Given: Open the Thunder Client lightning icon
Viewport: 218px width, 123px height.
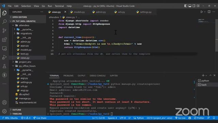Looking at the screenshot, I should pos(4,75).
